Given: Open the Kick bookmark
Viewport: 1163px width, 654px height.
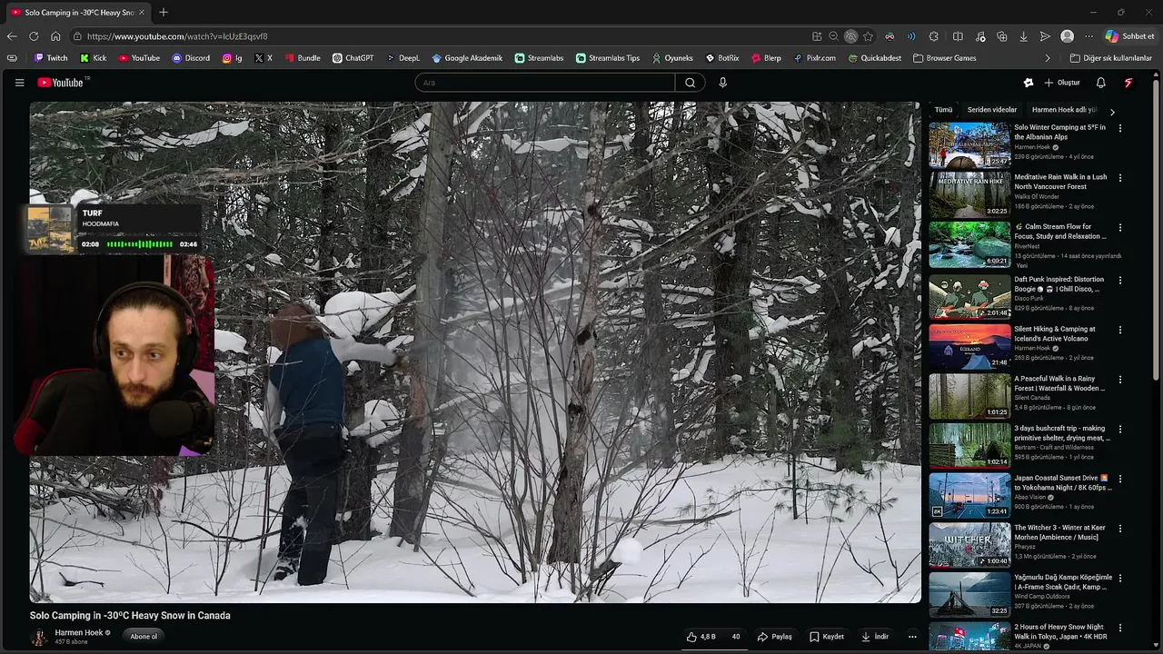Looking at the screenshot, I should coord(94,58).
